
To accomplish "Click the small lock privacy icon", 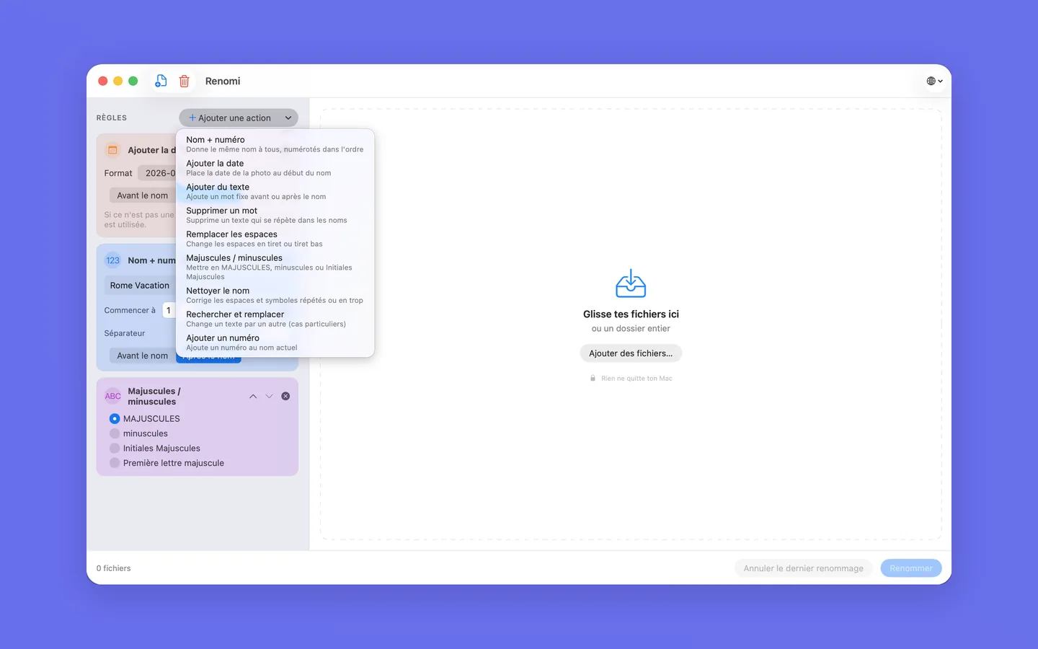I will pyautogui.click(x=593, y=379).
